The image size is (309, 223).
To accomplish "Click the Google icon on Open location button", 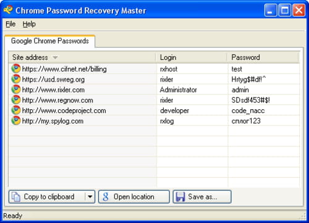I will 106,196.
